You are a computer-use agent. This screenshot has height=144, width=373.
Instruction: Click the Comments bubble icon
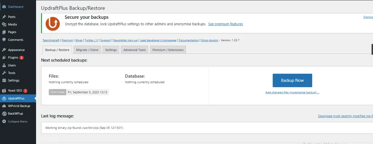(4, 40)
